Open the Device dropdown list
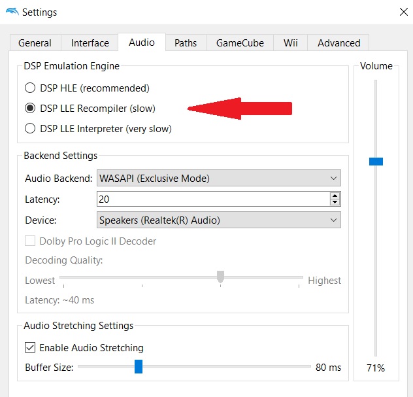Viewport: 413px width, 397px height. [x=218, y=220]
